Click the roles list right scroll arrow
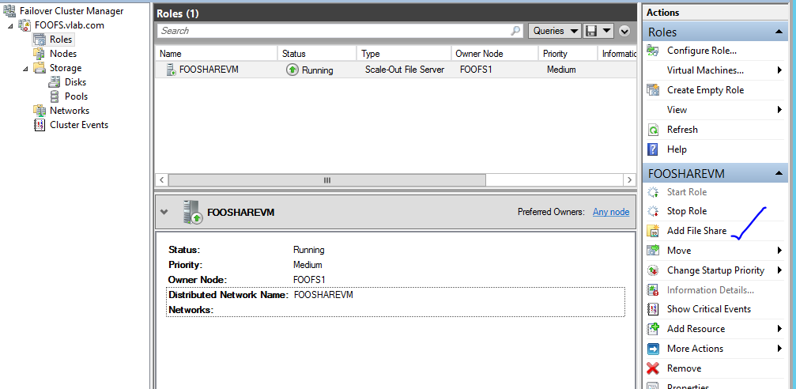 pyautogui.click(x=629, y=179)
